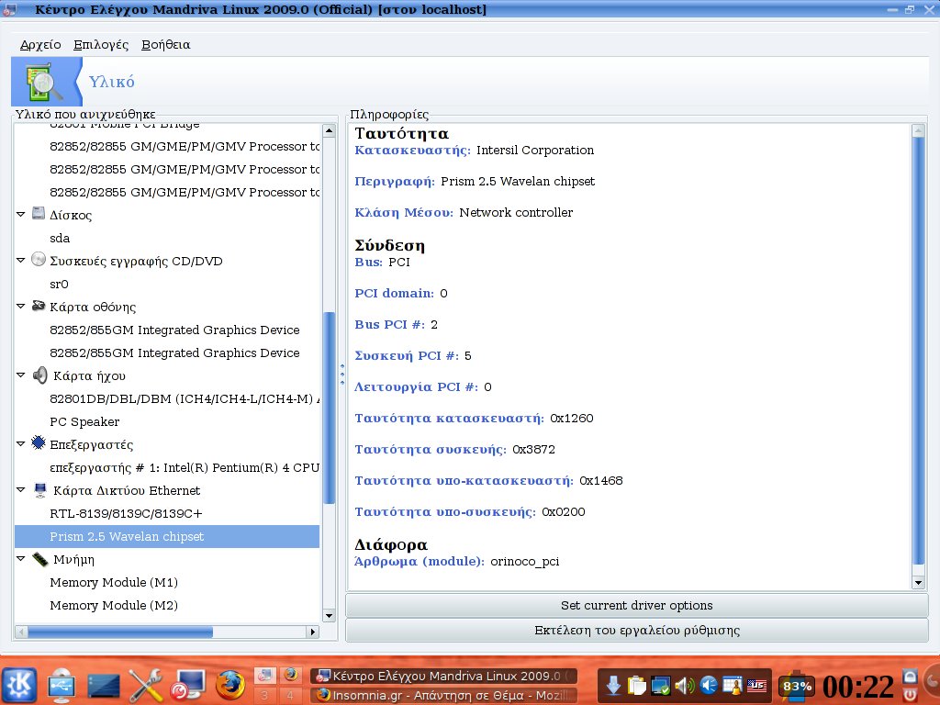Show desktop via dark screen icon
Viewport: 940px width, 705px height.
(x=104, y=687)
